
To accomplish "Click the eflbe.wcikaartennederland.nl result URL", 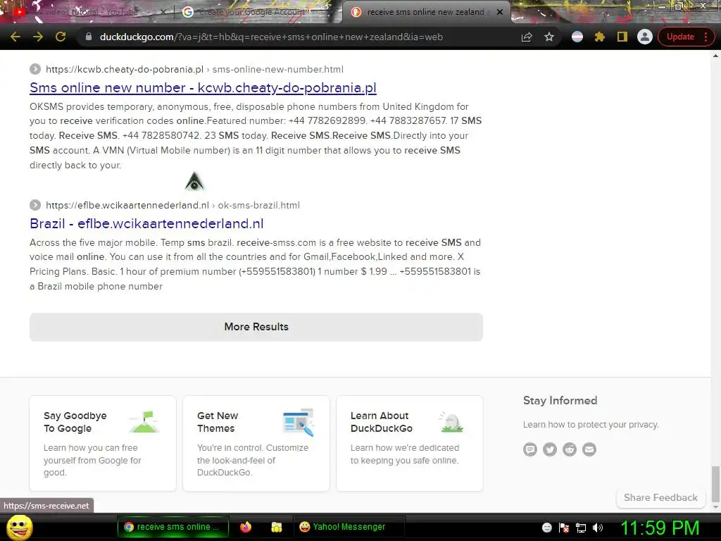I will pos(173,205).
